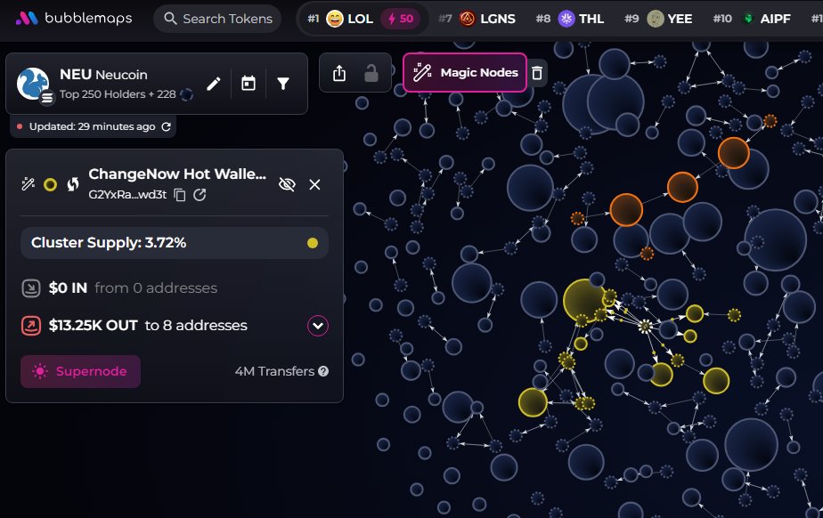Refresh the map update timestamp
Image resolution: width=823 pixels, height=518 pixels.
[x=167, y=126]
